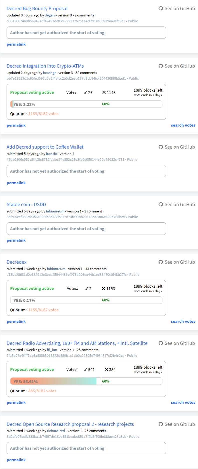Click GitHub icon for Decred Bug Bounty Proposal
The height and width of the screenshot is (469, 198).
(161, 8)
